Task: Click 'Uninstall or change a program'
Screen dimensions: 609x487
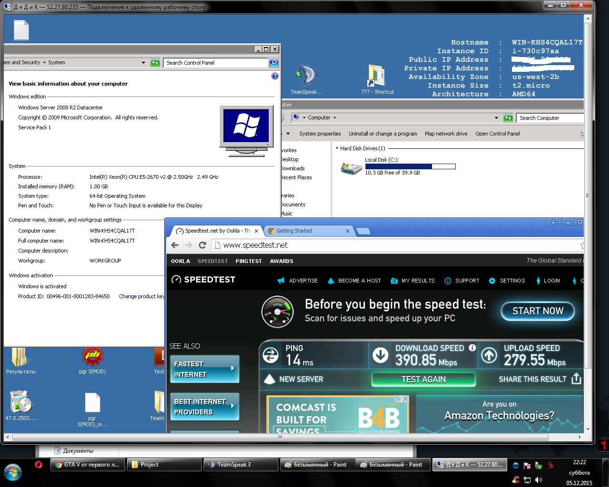Action: (383, 134)
